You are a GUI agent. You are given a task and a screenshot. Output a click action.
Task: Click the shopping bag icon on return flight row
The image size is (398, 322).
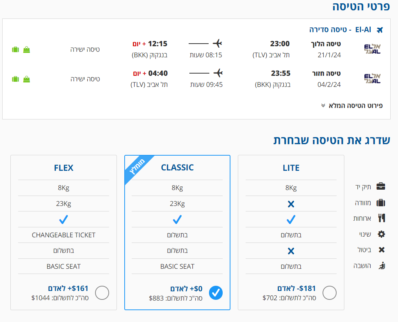[x=27, y=79]
